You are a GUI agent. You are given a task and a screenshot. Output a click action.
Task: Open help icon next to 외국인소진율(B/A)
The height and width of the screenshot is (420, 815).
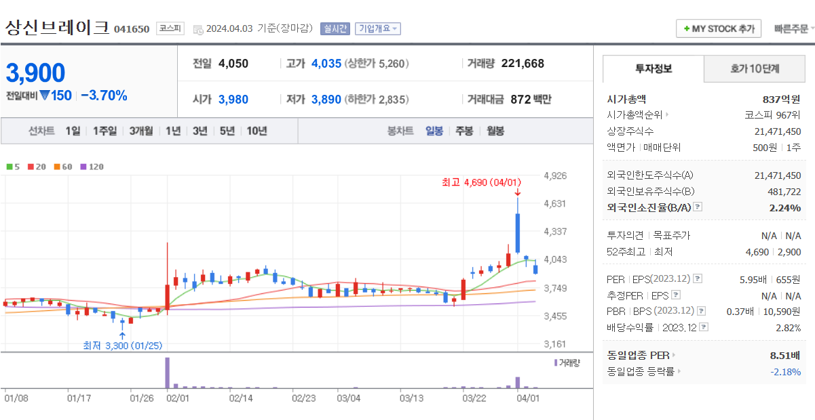click(x=698, y=207)
